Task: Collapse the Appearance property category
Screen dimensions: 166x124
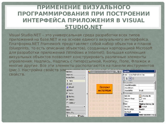Action: click(123, 93)
